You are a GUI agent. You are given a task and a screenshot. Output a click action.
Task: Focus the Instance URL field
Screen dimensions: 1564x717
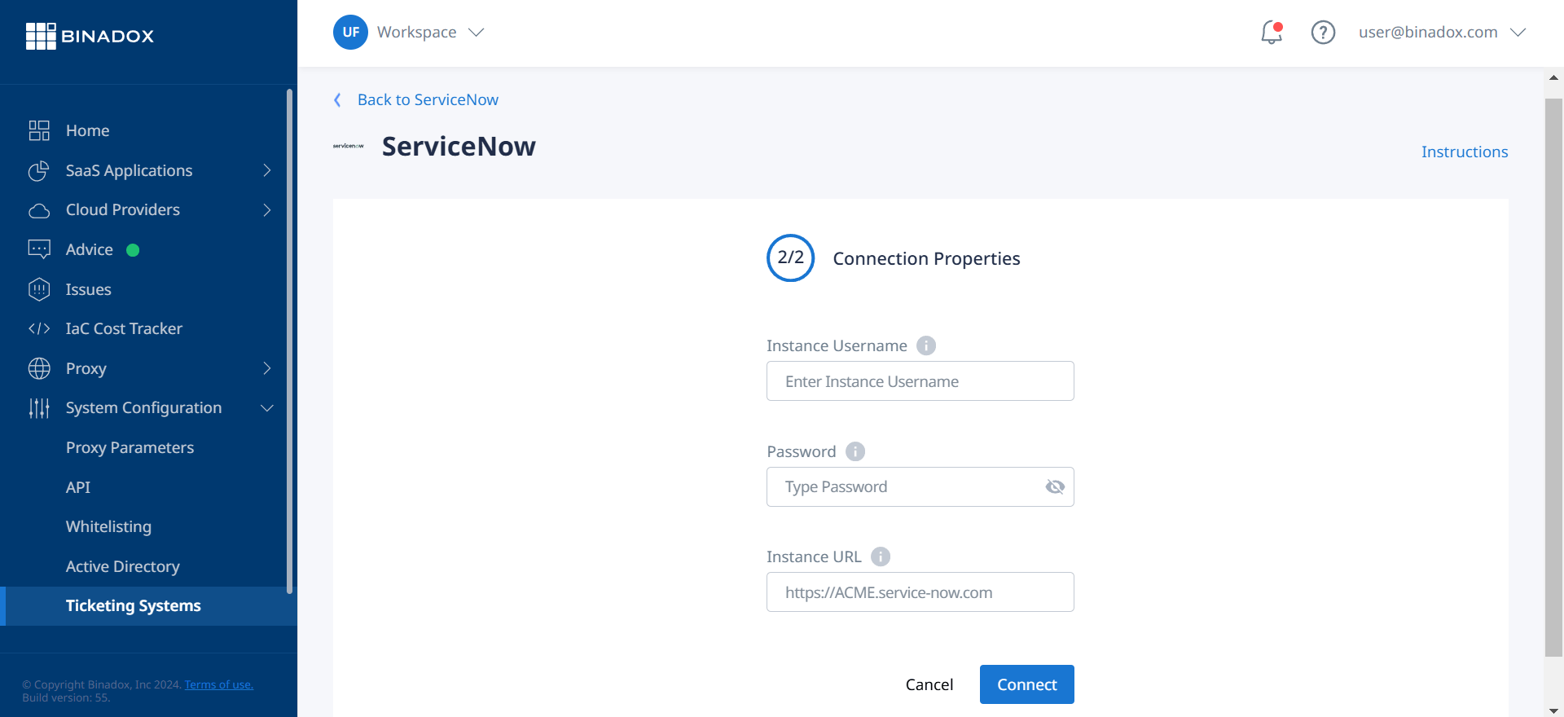pyautogui.click(x=920, y=592)
